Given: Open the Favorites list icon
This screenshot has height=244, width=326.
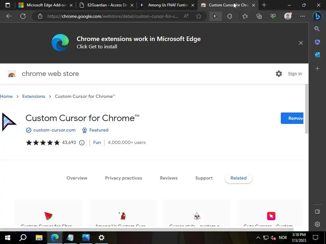Looking at the screenshot, I should pyautogui.click(x=245, y=16).
